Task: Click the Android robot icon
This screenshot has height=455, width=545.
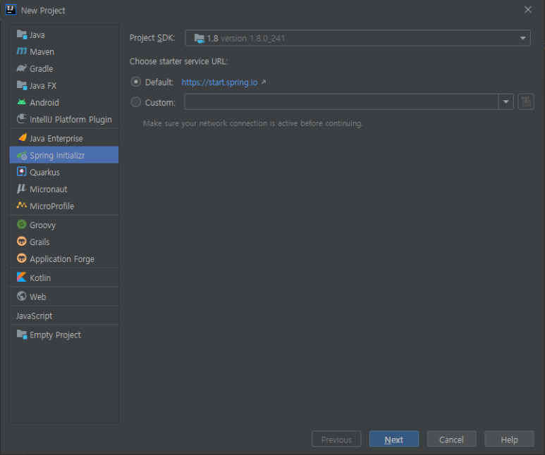Action: (x=22, y=101)
